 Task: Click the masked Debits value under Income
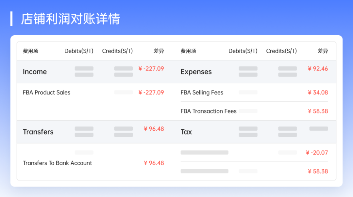84,72
